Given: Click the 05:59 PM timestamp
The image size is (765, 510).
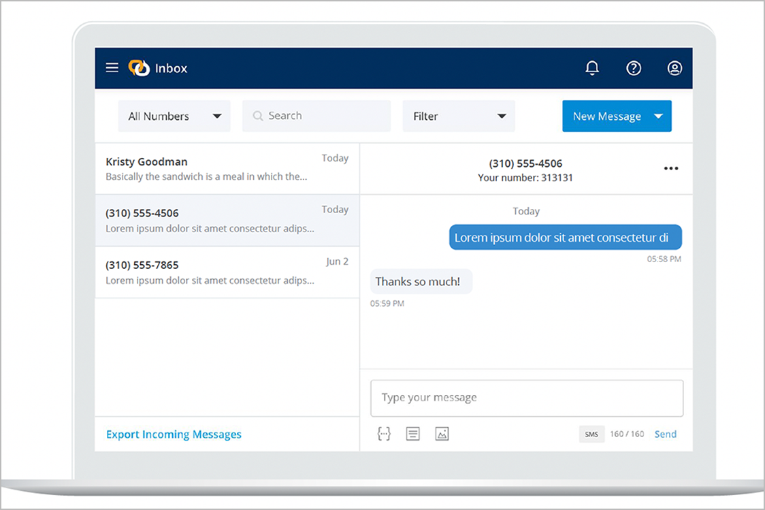Looking at the screenshot, I should click(387, 304).
